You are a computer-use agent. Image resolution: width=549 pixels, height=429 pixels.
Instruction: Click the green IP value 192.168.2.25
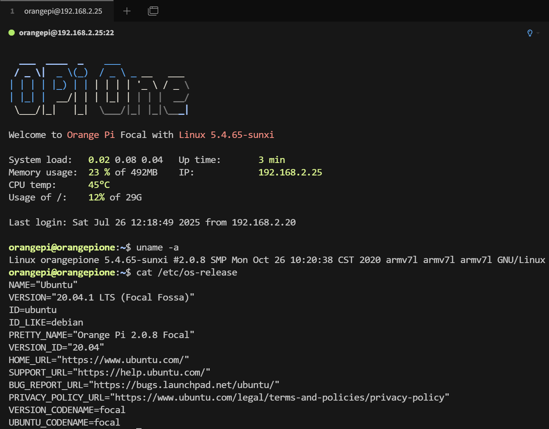point(290,172)
